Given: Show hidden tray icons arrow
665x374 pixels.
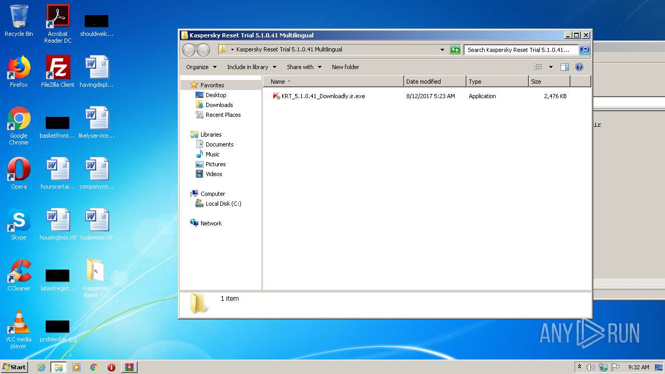Looking at the screenshot, I should pyautogui.click(x=579, y=367).
